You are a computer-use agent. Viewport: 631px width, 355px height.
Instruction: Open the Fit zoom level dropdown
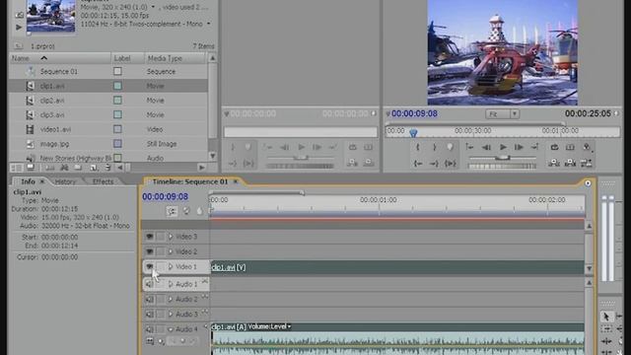[x=515, y=114]
